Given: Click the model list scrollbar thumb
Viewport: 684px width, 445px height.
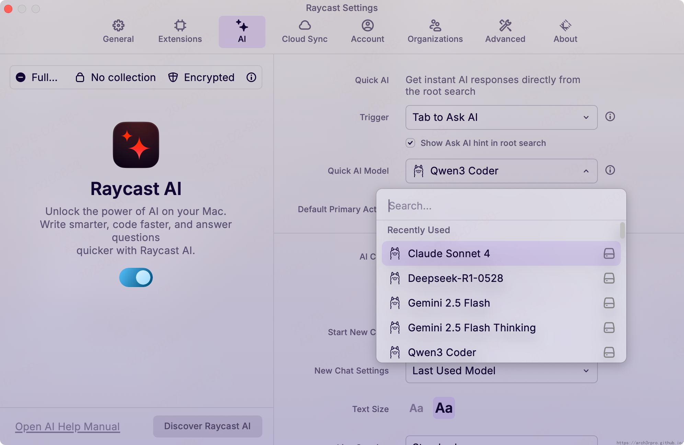Looking at the screenshot, I should pyautogui.click(x=622, y=230).
